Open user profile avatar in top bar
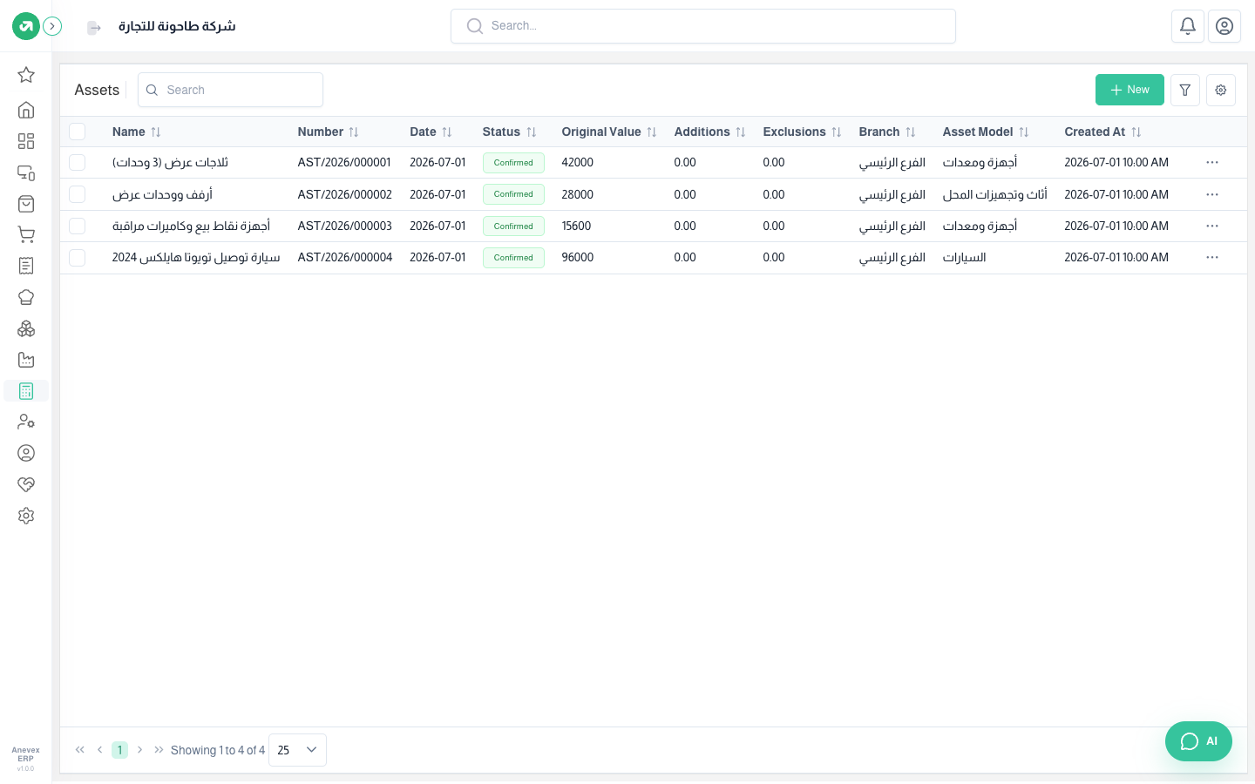This screenshot has width=1255, height=784. click(1224, 26)
